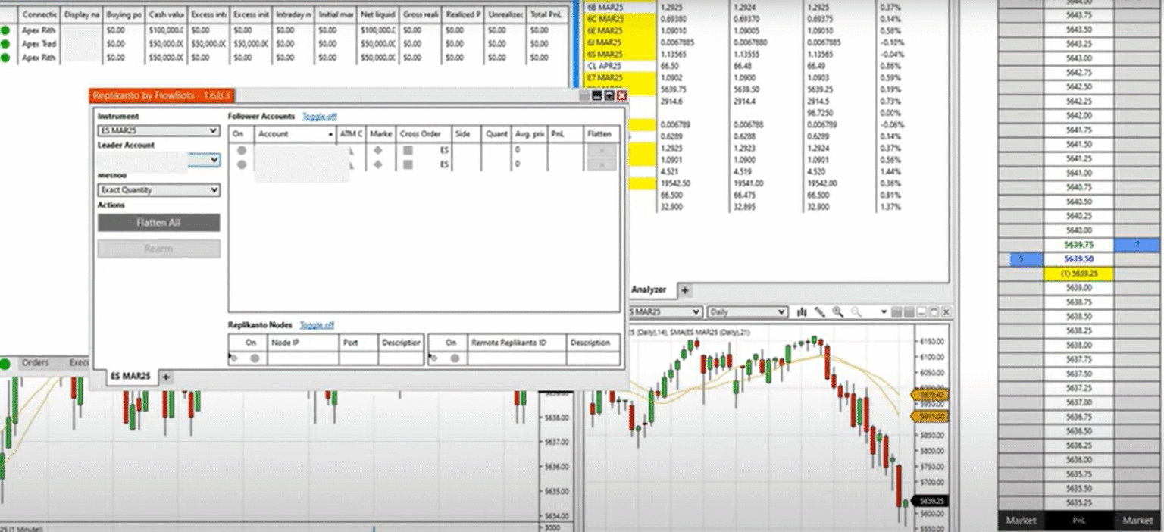Toggle the first follower account On circle
Viewport: 1164px width, 532px height.
(241, 151)
